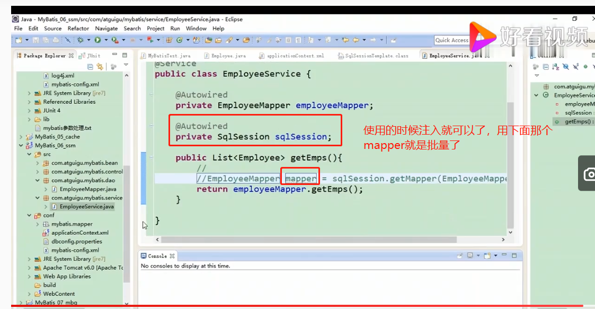Click the Print icon on the toolbar

56,40
